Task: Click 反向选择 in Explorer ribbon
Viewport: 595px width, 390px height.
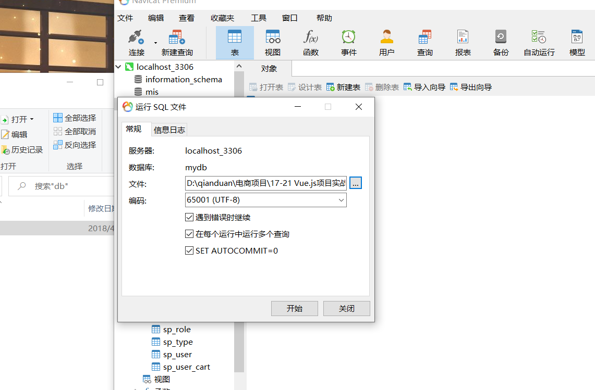Action: 75,145
